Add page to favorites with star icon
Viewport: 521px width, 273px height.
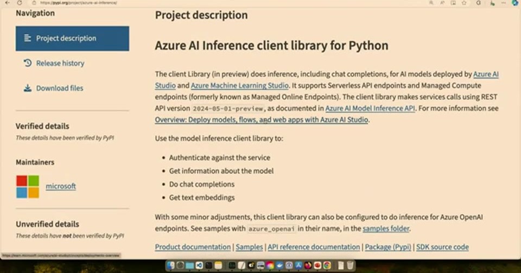[x=464, y=3]
